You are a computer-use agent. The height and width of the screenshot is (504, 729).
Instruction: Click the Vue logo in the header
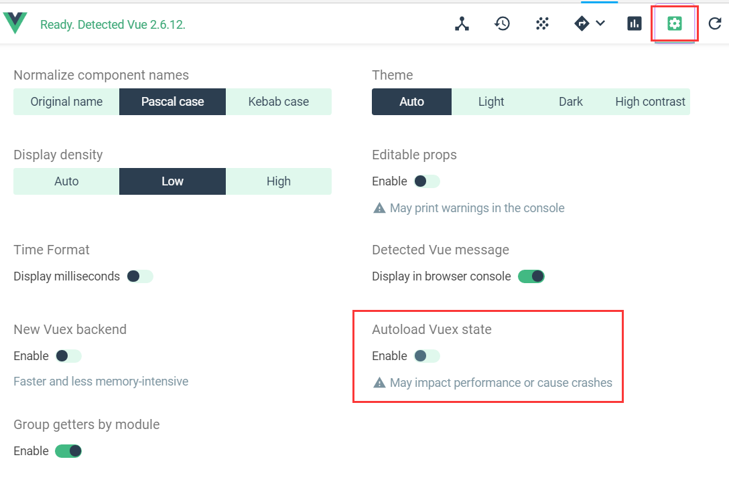pyautogui.click(x=15, y=23)
